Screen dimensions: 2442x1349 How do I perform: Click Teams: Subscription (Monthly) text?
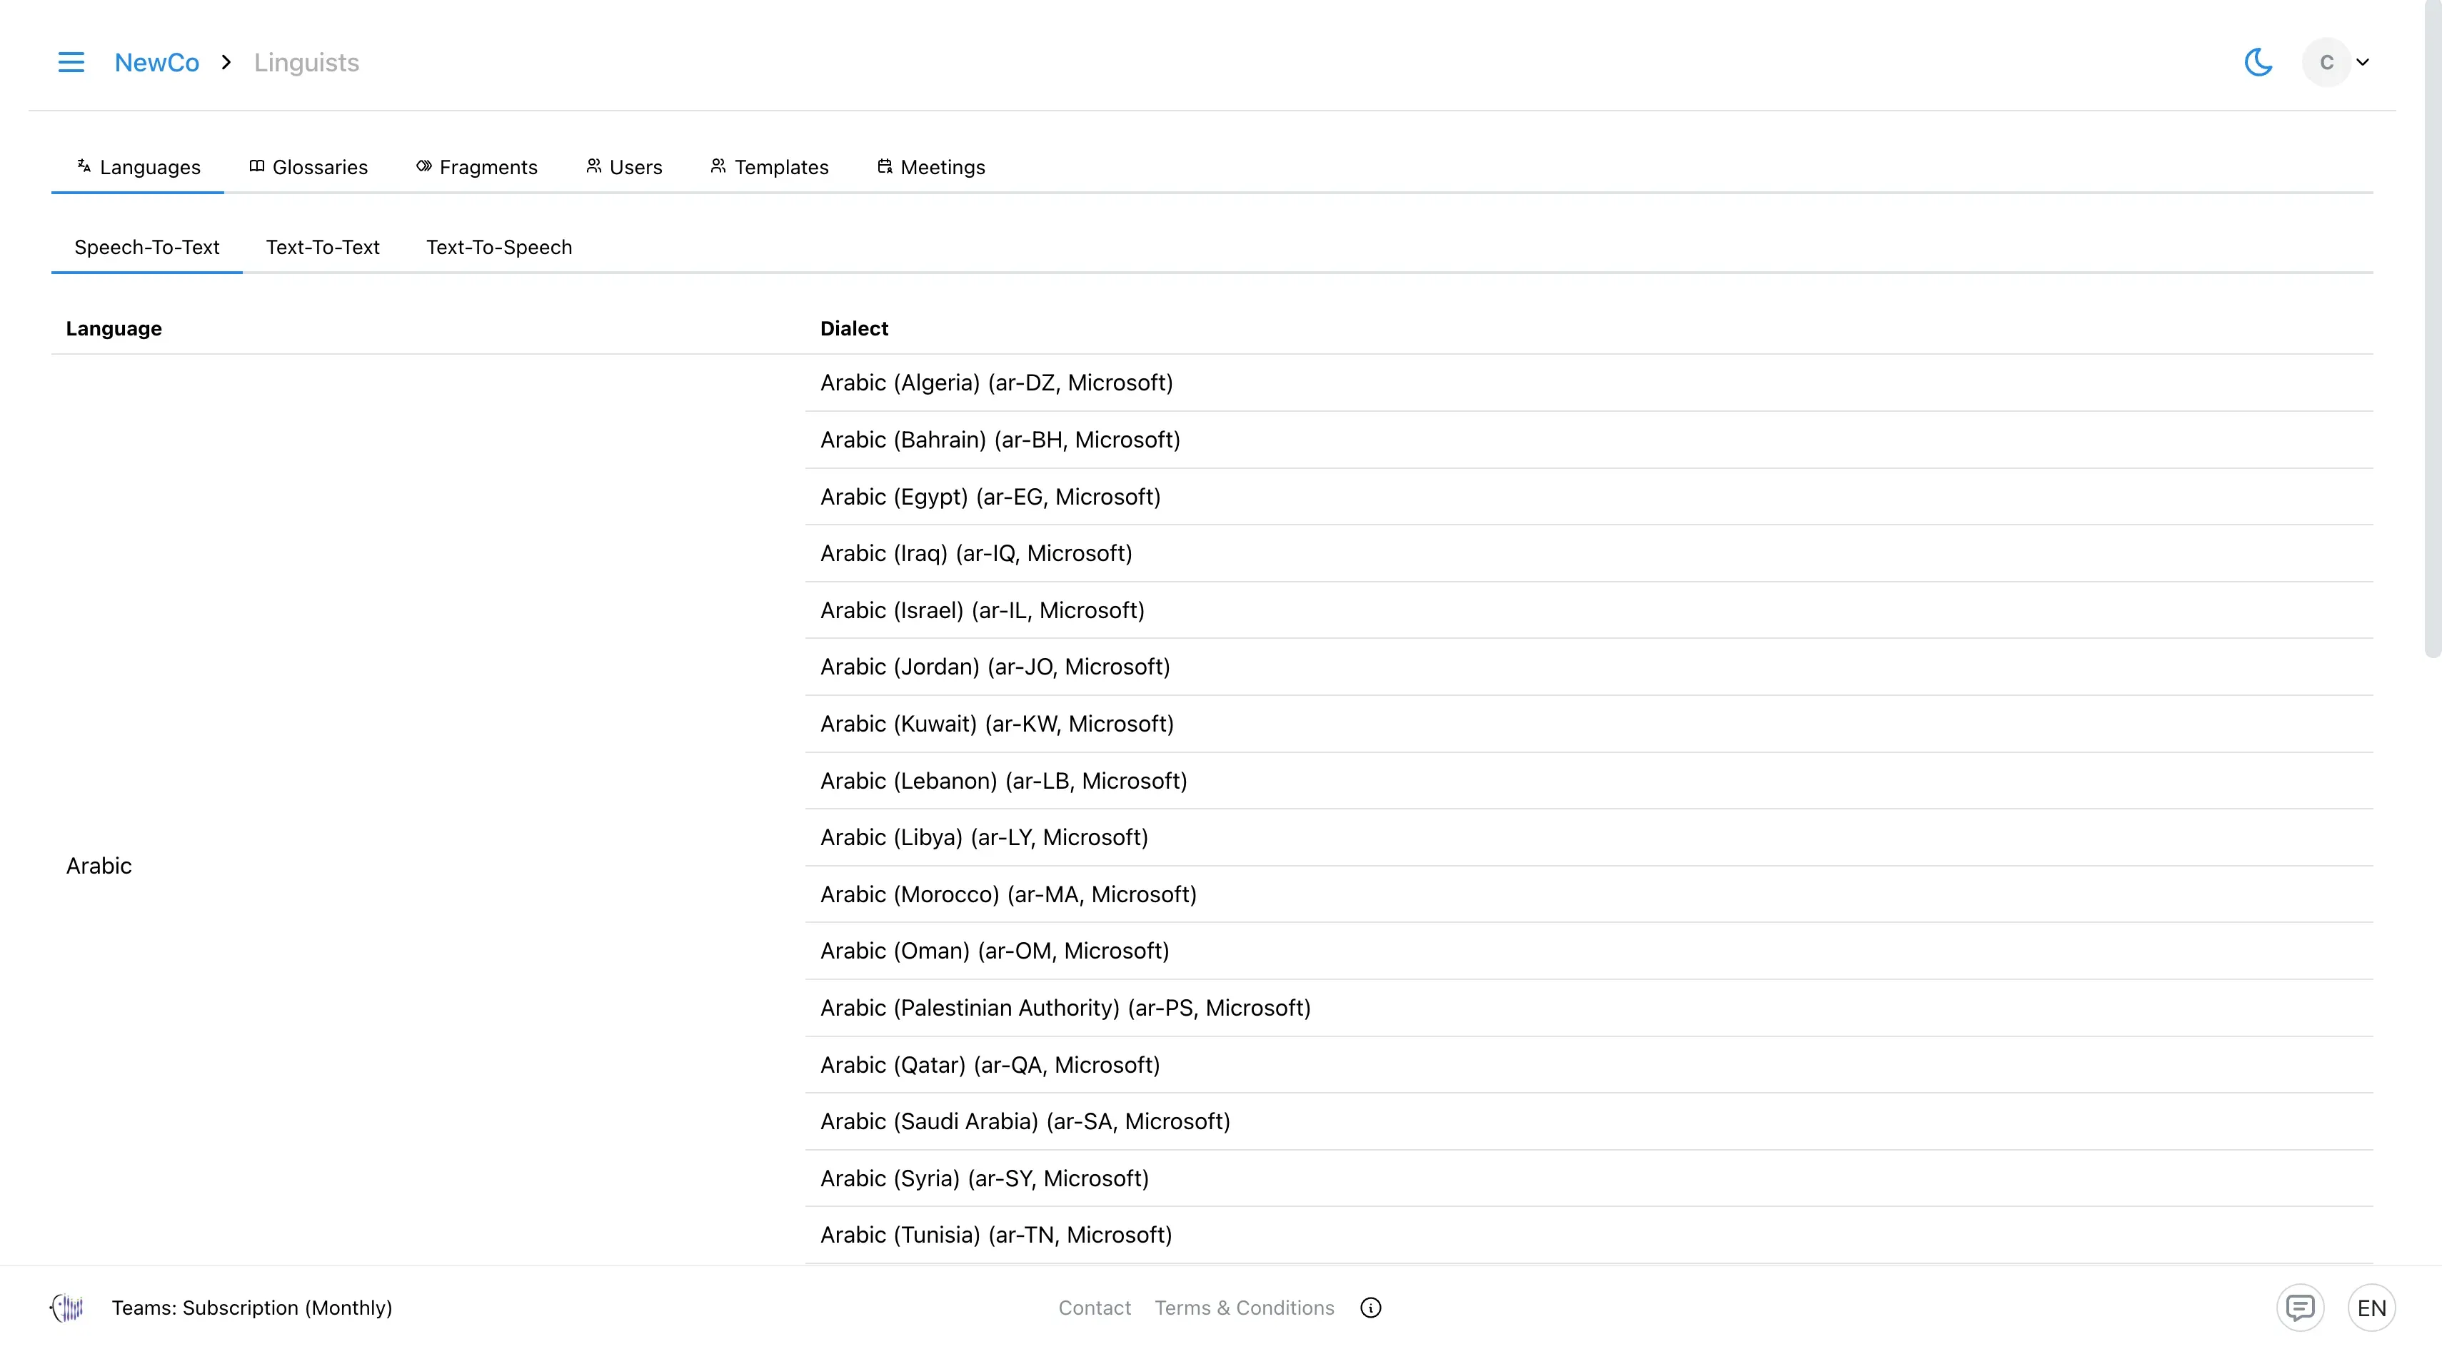coord(252,1308)
